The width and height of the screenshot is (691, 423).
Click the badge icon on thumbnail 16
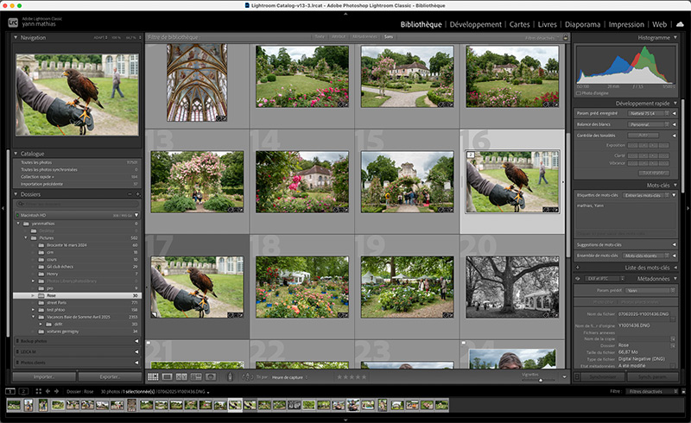point(550,210)
